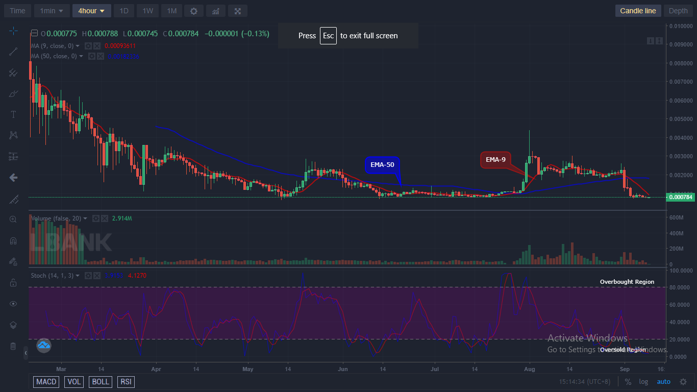The image size is (697, 392).
Task: Click the maximize pane arrows icon
Action: tap(659, 41)
